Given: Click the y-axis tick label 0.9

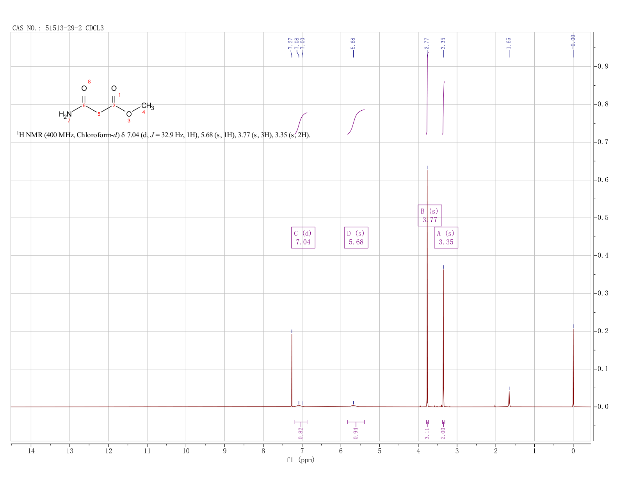Looking at the screenshot, I should coord(603,66).
